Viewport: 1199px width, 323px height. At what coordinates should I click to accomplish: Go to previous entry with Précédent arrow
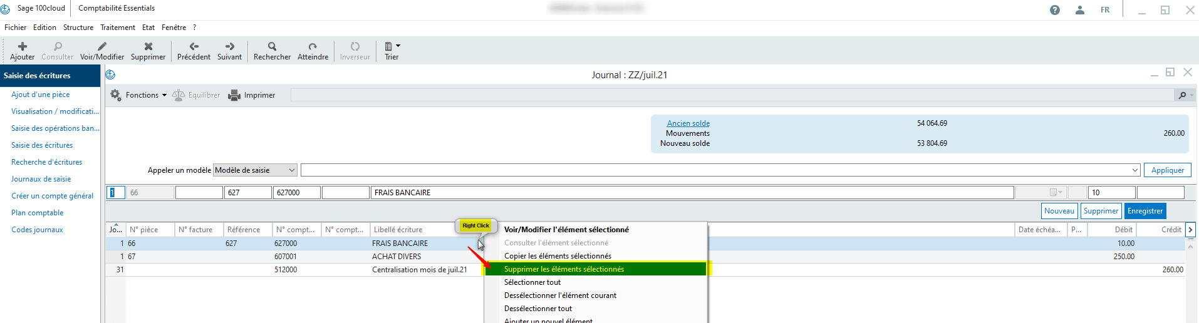coord(194,47)
